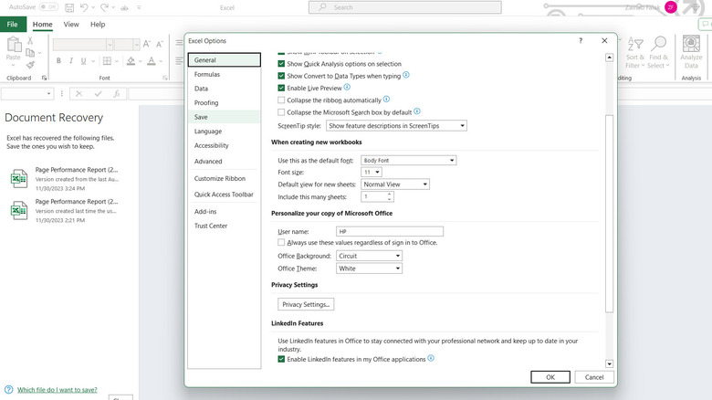Viewport: 712px width, 400px height.
Task: Click the User name text field
Action: 389,232
